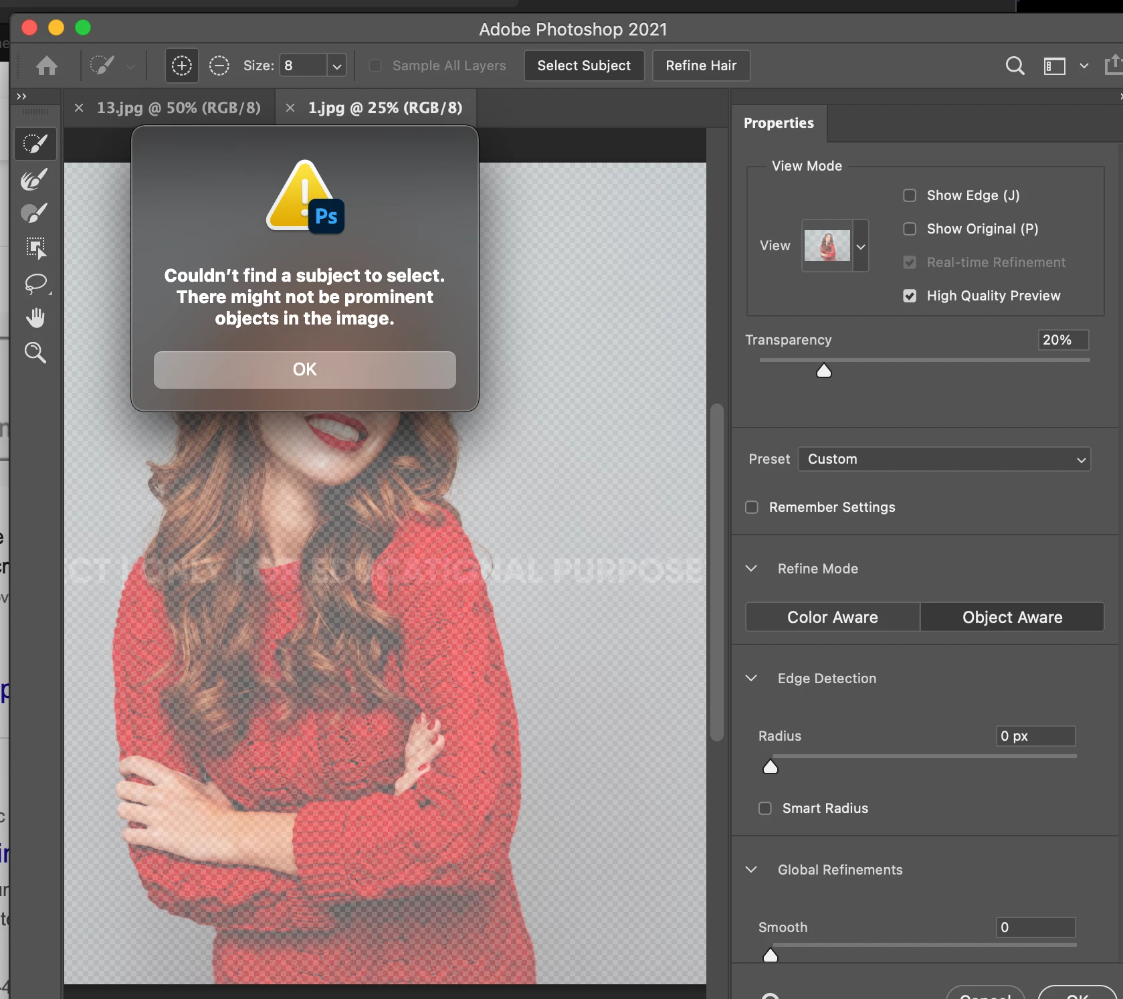Screen dimensions: 1123x999
Task: Toggle Real-time Refinement checkbox
Action: coord(910,262)
